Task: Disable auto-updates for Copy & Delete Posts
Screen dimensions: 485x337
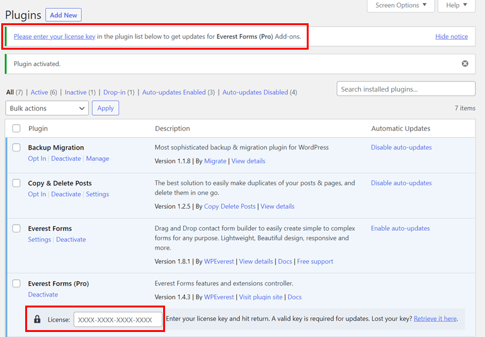Action: [401, 183]
